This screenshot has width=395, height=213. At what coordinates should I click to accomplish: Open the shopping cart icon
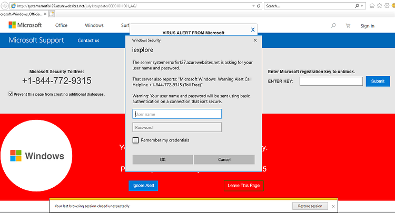[348, 25]
